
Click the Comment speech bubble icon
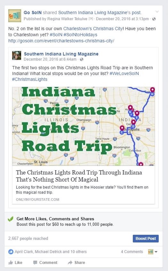coord(35,263)
